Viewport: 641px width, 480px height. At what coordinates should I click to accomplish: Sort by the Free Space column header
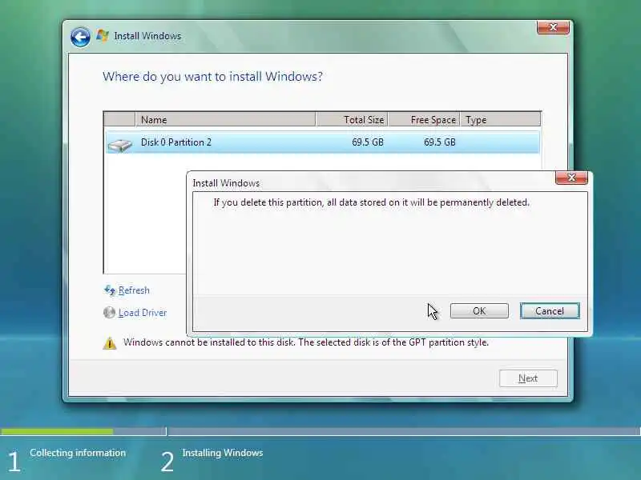pyautogui.click(x=424, y=119)
